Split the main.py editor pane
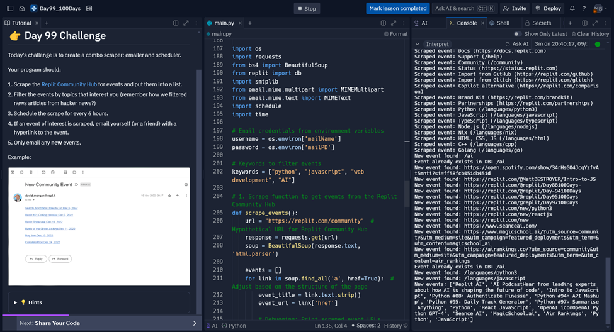Viewport: 614px width, 332px height. [x=384, y=23]
